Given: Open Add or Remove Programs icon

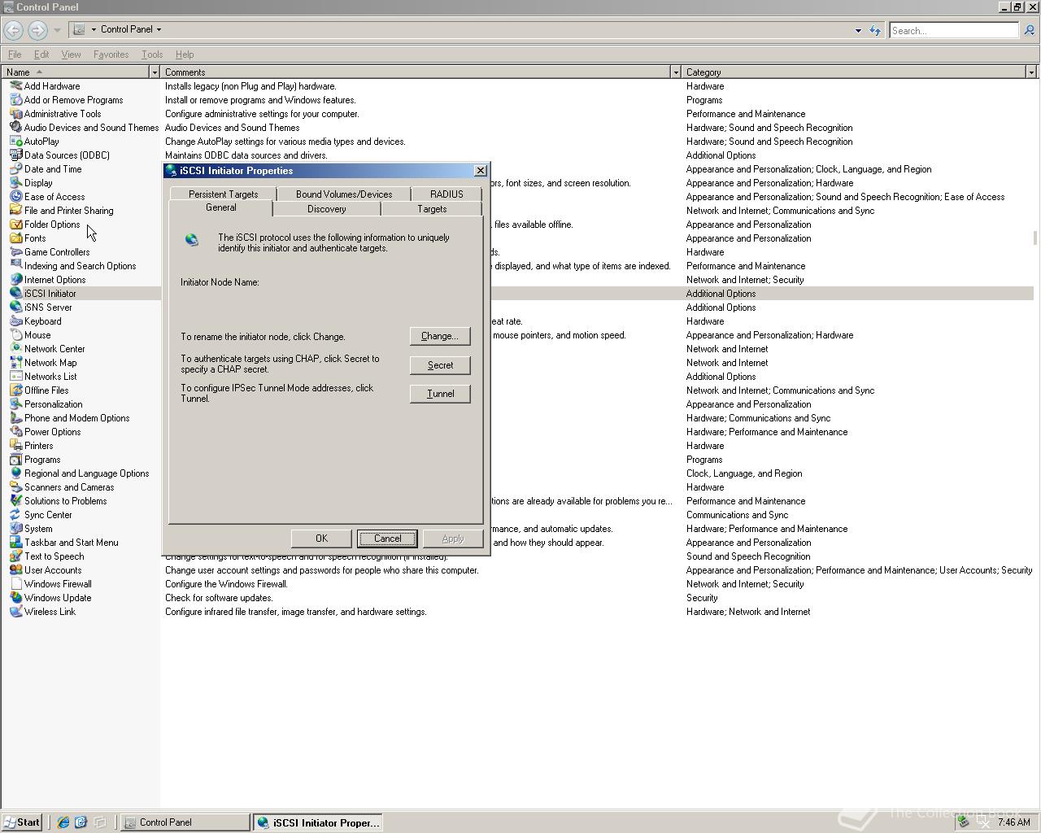Looking at the screenshot, I should pyautogui.click(x=15, y=100).
